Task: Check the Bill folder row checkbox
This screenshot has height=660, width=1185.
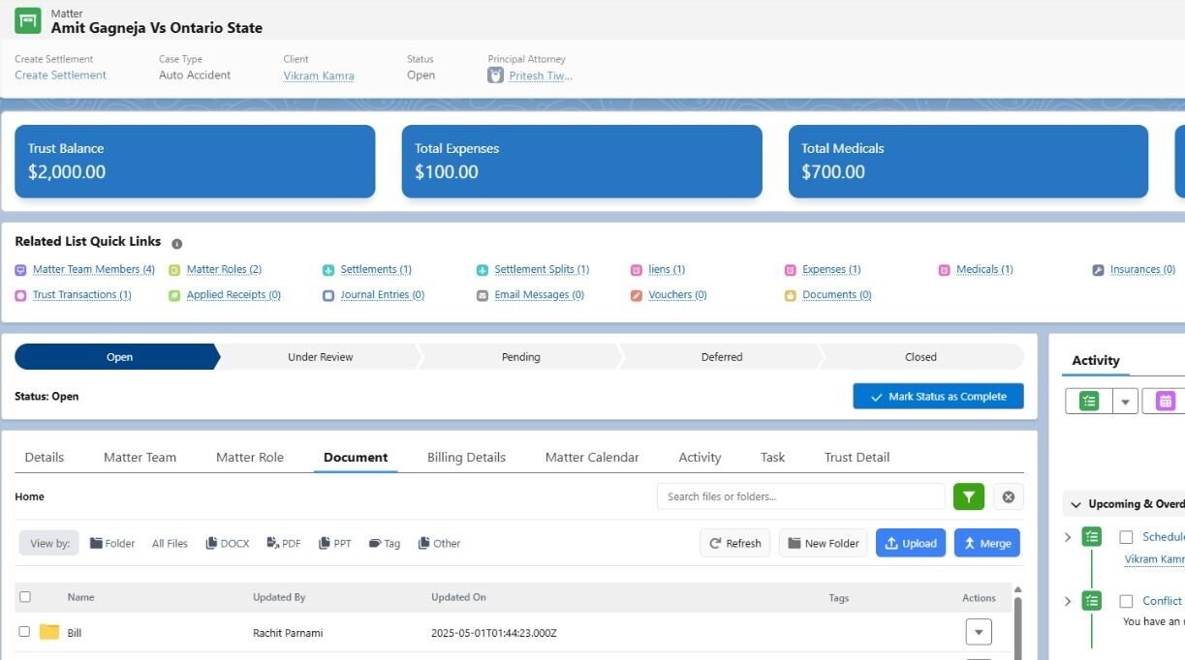Action: (x=25, y=631)
